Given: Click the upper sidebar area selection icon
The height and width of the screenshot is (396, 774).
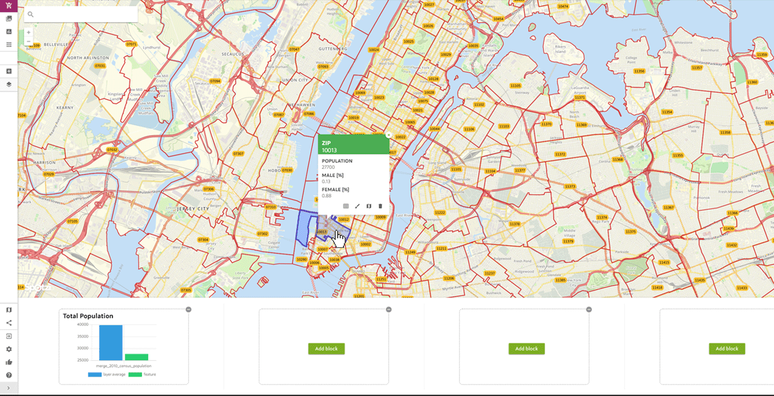Looking at the screenshot, I should [x=9, y=31].
